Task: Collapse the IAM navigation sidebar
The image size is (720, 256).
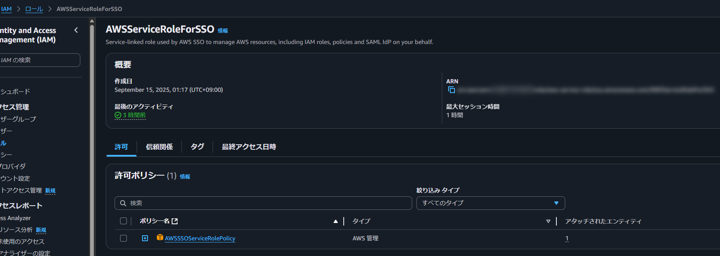Action: pyautogui.click(x=76, y=30)
